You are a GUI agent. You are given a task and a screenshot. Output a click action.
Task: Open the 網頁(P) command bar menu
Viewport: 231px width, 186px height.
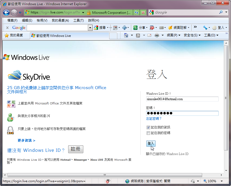pyautogui.click(x=174, y=35)
